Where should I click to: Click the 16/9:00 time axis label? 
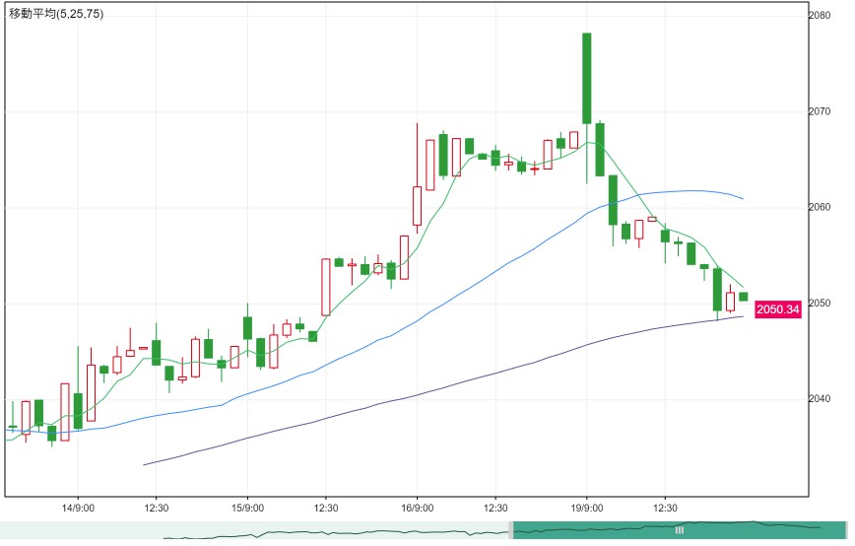417,508
